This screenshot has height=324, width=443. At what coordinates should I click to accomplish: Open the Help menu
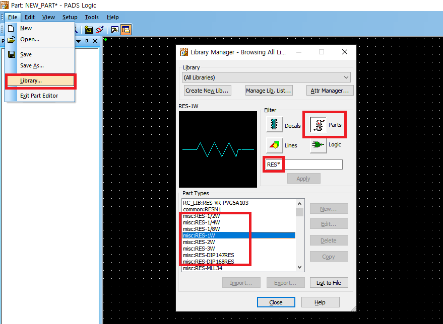pyautogui.click(x=113, y=17)
